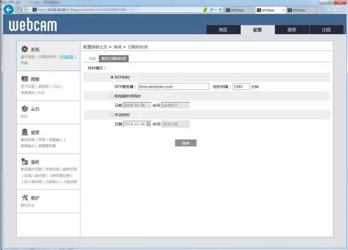Click the browser back arrow button
348x250 pixels.
pyautogui.click(x=8, y=10)
